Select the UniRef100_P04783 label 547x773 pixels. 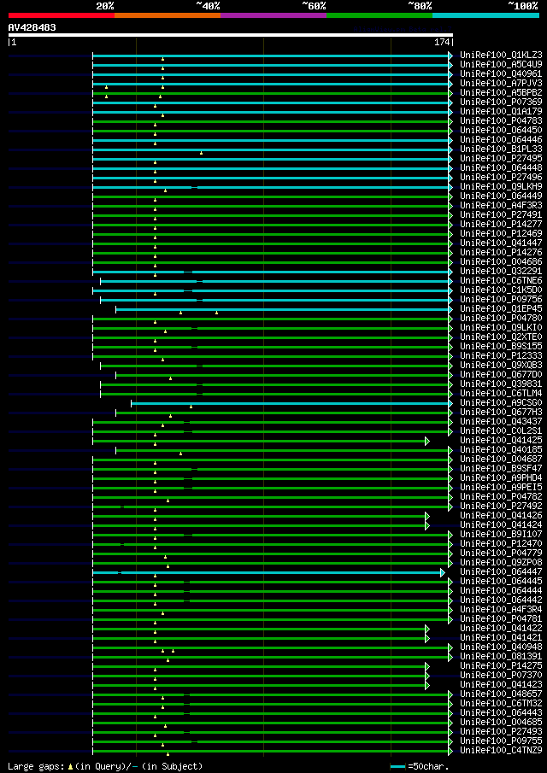click(501, 120)
